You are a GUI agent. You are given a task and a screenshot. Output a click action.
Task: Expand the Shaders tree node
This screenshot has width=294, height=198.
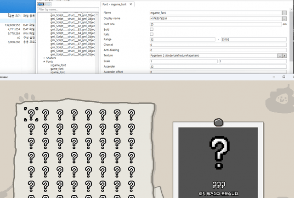click(44, 58)
